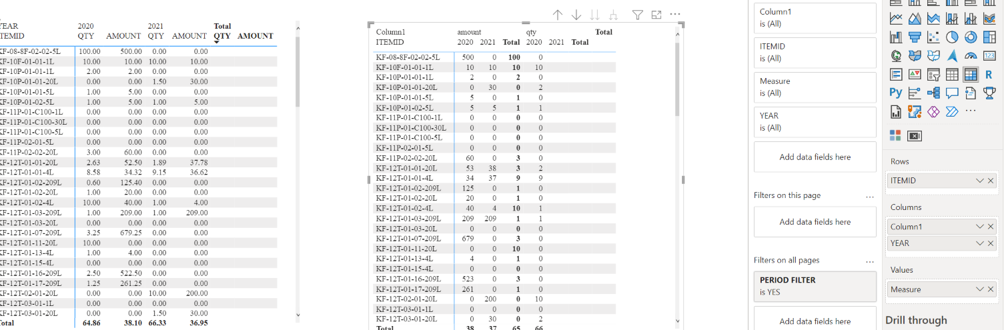Screen dimensions: 1004x330
Task: Select the slicer visualization
Action: (933, 74)
